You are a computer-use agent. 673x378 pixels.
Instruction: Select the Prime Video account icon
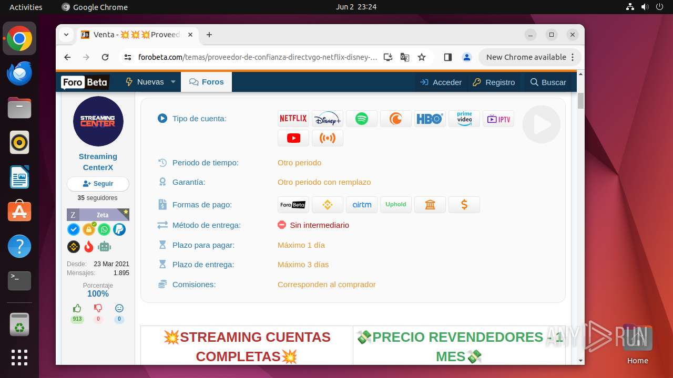(x=464, y=119)
